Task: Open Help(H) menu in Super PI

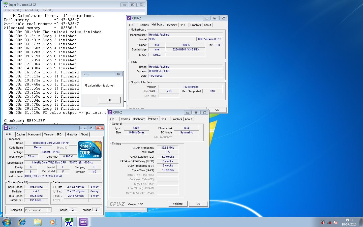Action: tap(48, 10)
